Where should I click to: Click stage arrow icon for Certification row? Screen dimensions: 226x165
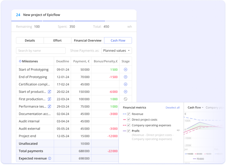click(x=126, y=84)
